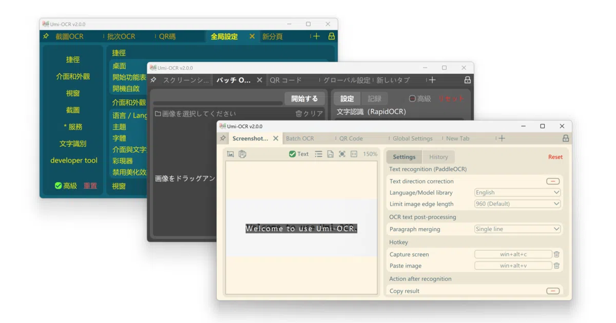
Task: Select * 服務 in the Chinese settings sidebar
Action: (73, 127)
